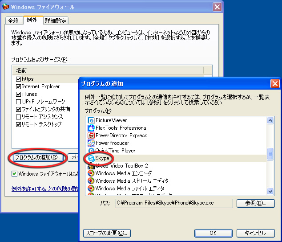
Task: Click the PlexTools Professional icon
Action: tap(91, 128)
